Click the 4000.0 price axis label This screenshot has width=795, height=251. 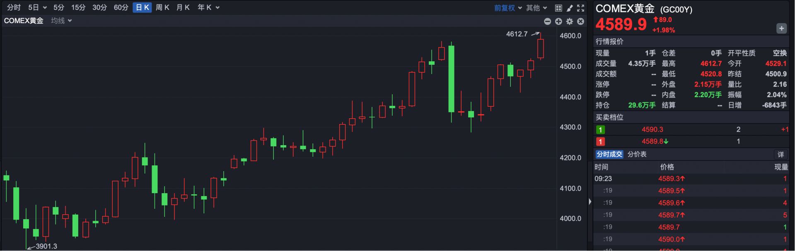pos(570,218)
